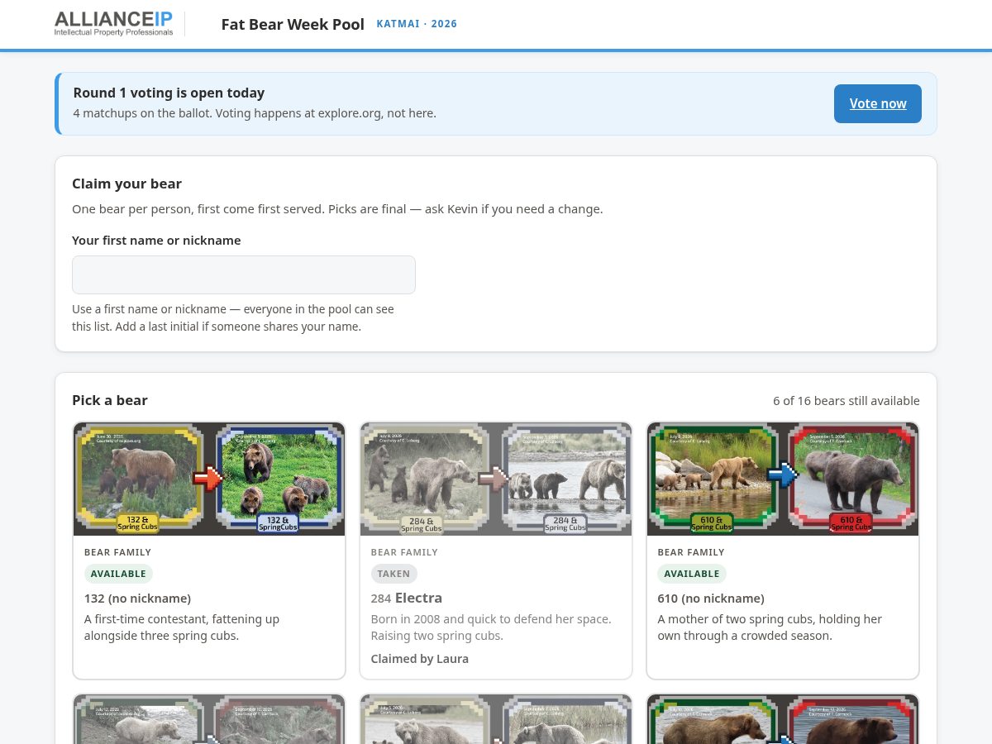Click the AVAILABLE badge on bear 132
Screen dimensions: 992x744
click(118, 574)
